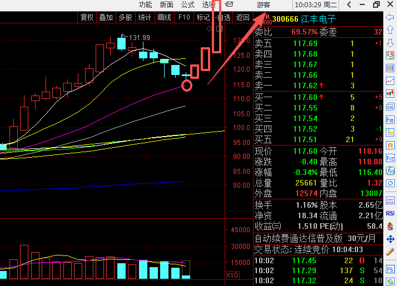Click the 今开 value 118.16
This screenshot has width=397, height=286.
click(x=370, y=151)
